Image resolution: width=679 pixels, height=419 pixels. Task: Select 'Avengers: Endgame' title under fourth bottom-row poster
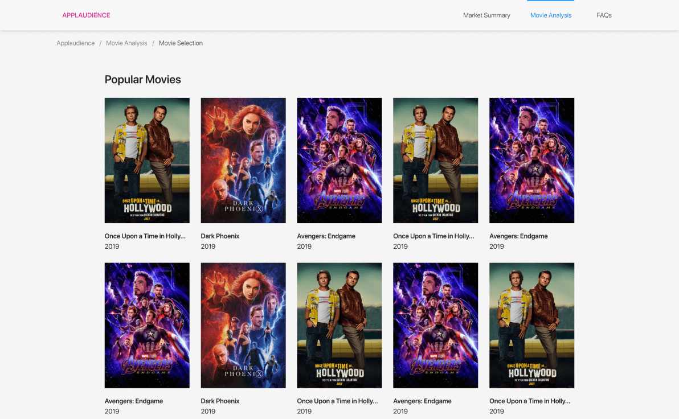click(x=422, y=401)
